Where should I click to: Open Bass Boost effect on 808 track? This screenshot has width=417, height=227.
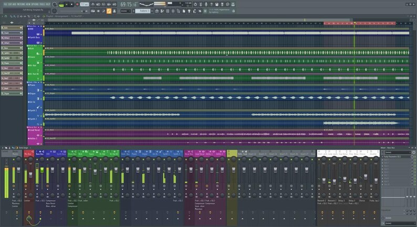(50, 203)
